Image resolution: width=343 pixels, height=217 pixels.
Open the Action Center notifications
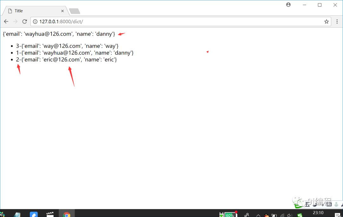(x=337, y=215)
